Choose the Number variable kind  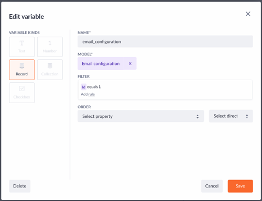coord(50,47)
